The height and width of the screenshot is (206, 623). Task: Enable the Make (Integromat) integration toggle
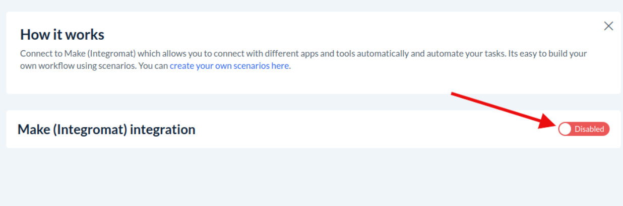point(584,129)
